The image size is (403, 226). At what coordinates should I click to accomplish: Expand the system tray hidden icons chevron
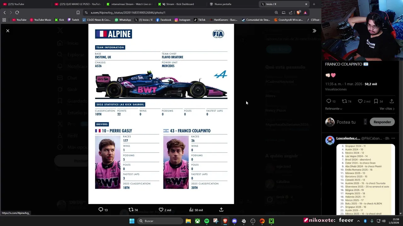pyautogui.click(x=358, y=221)
